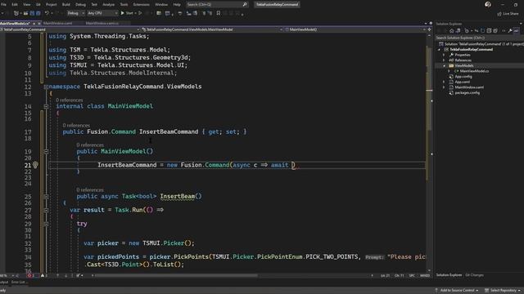The height and width of the screenshot is (294, 524).
Task: Click Solution Explorer Collapse All icon
Action: (x=489, y=31)
